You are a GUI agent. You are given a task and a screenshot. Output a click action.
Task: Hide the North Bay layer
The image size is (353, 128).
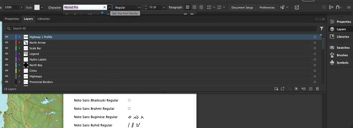(7, 65)
